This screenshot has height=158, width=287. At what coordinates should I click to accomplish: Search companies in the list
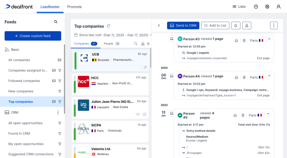tap(135, 43)
